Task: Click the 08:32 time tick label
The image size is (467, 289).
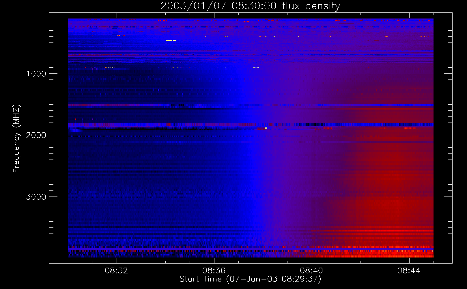Action: (116, 271)
